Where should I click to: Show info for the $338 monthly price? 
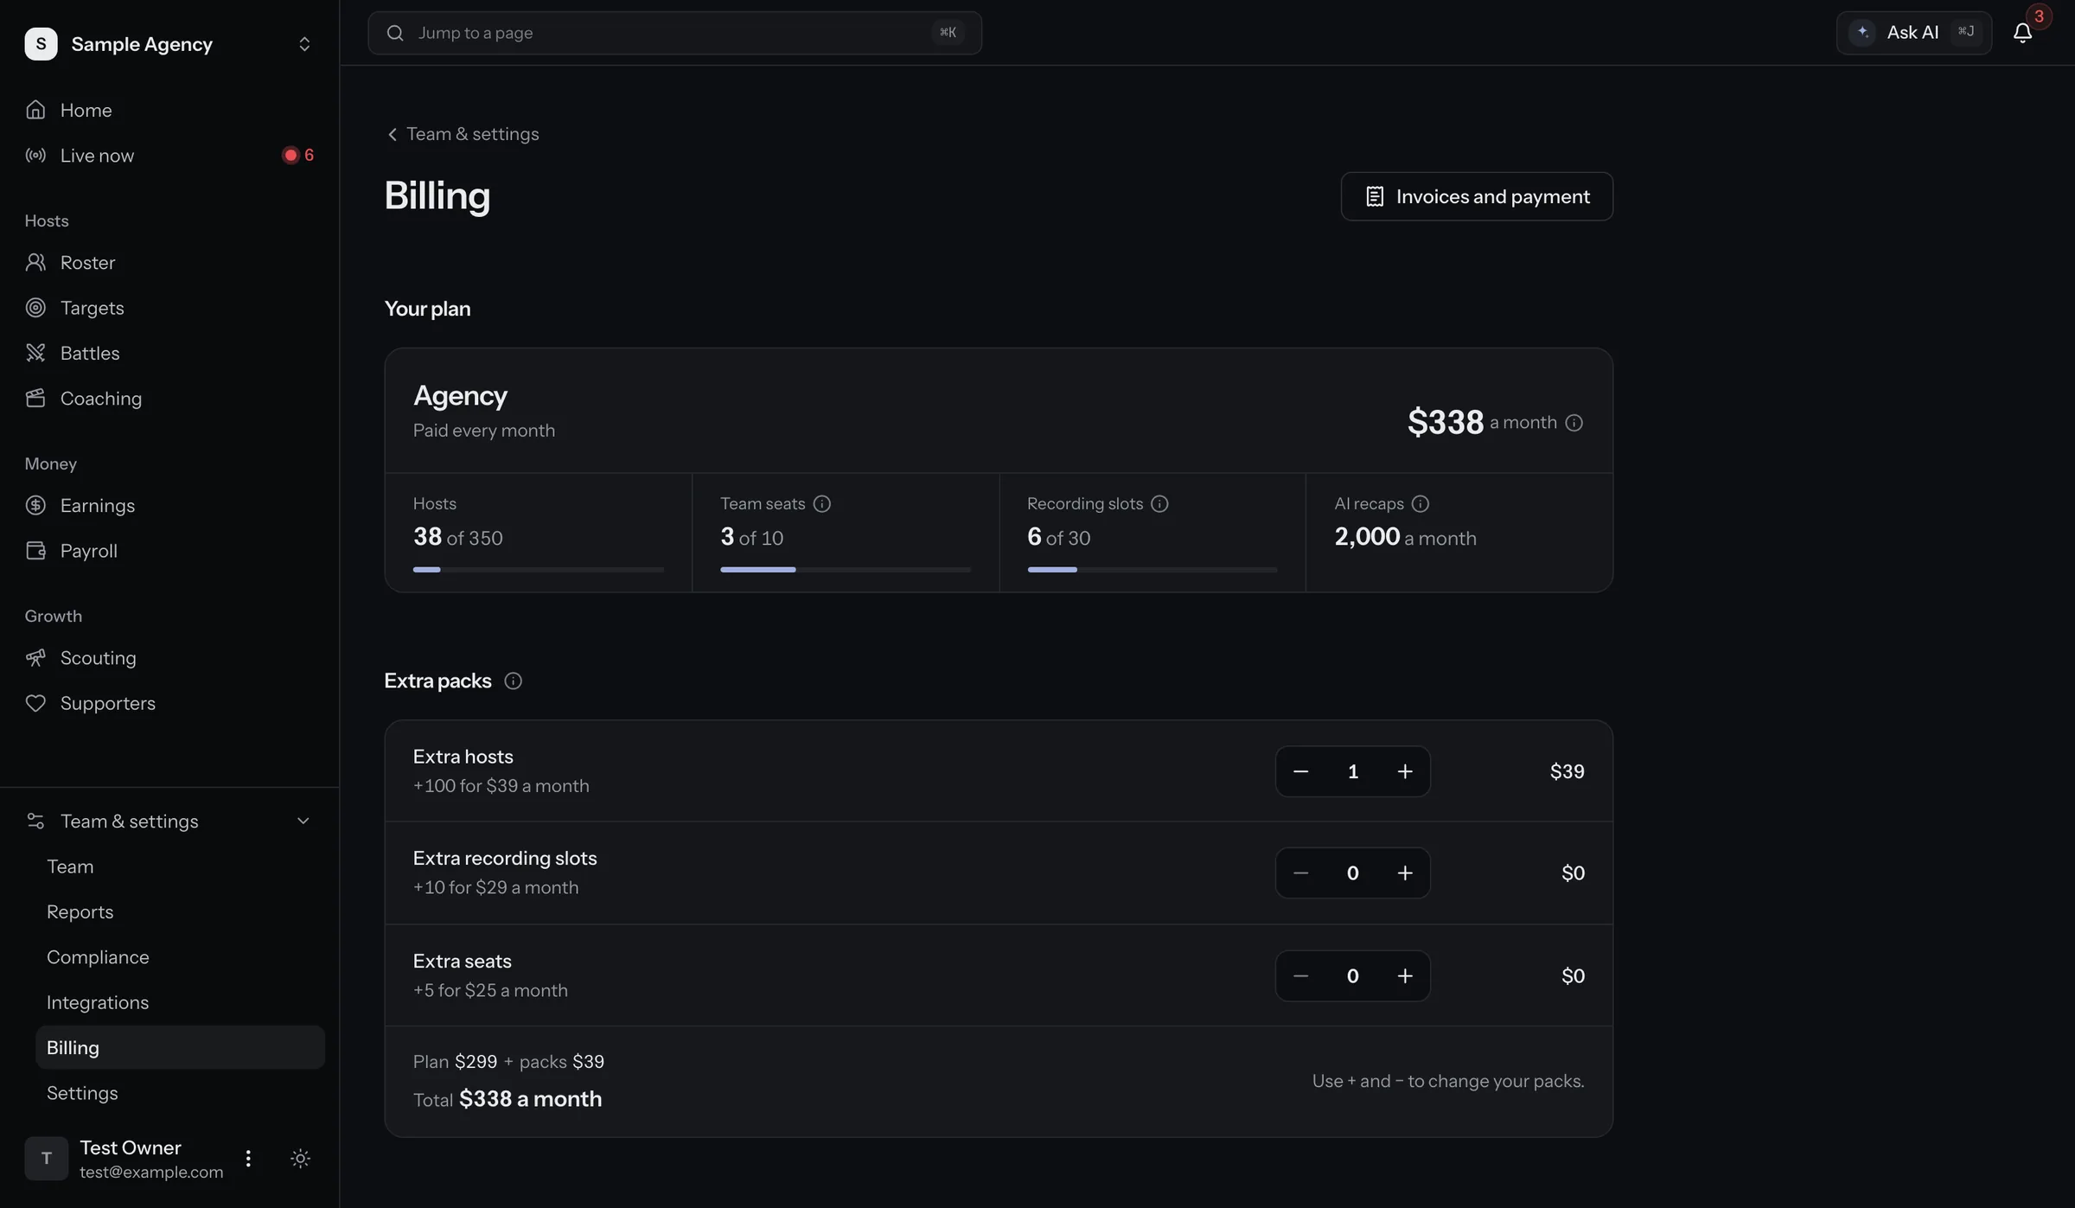tap(1574, 423)
